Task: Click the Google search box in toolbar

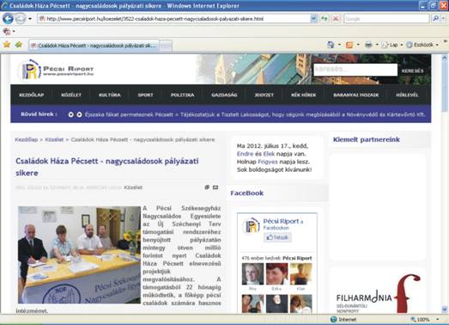Action: tap(386, 19)
